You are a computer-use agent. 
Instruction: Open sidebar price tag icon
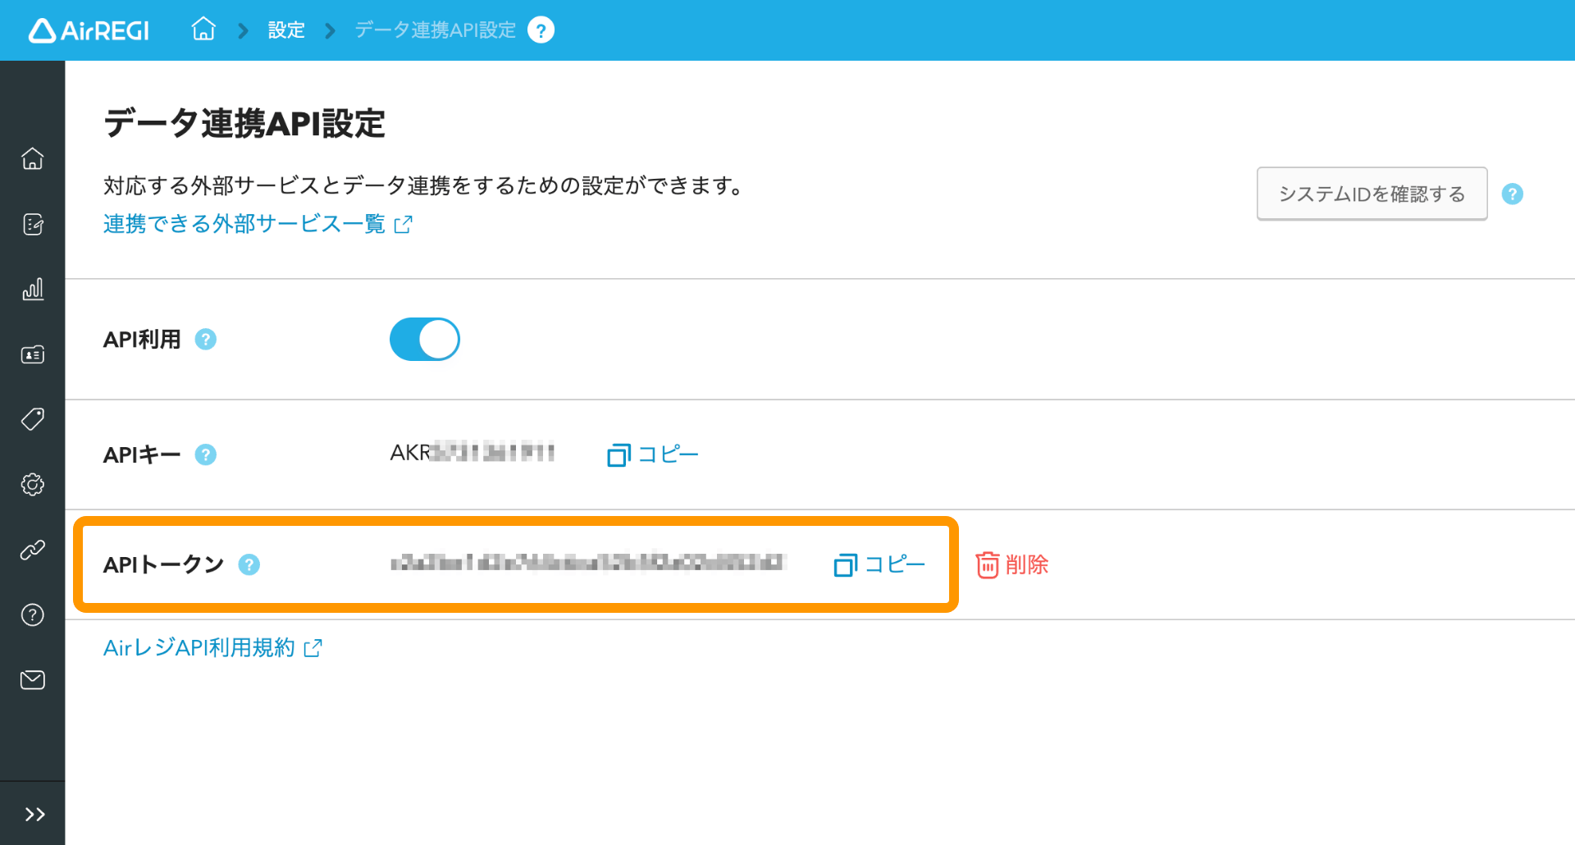click(33, 419)
